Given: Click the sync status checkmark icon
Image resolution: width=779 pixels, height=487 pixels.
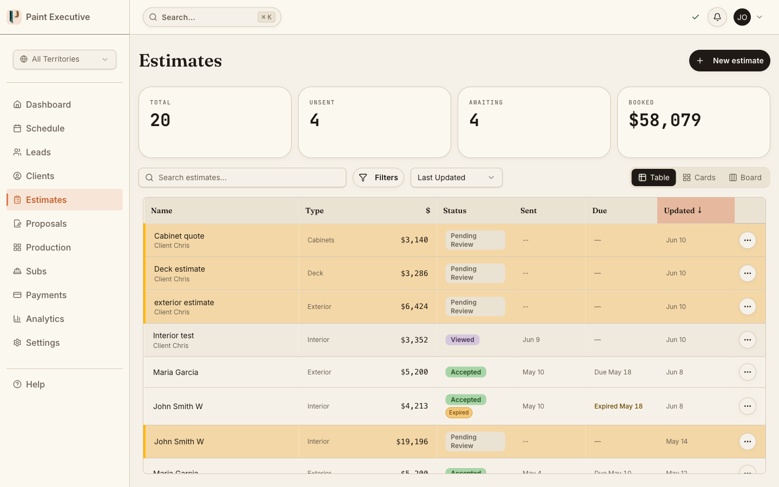Looking at the screenshot, I should point(696,17).
